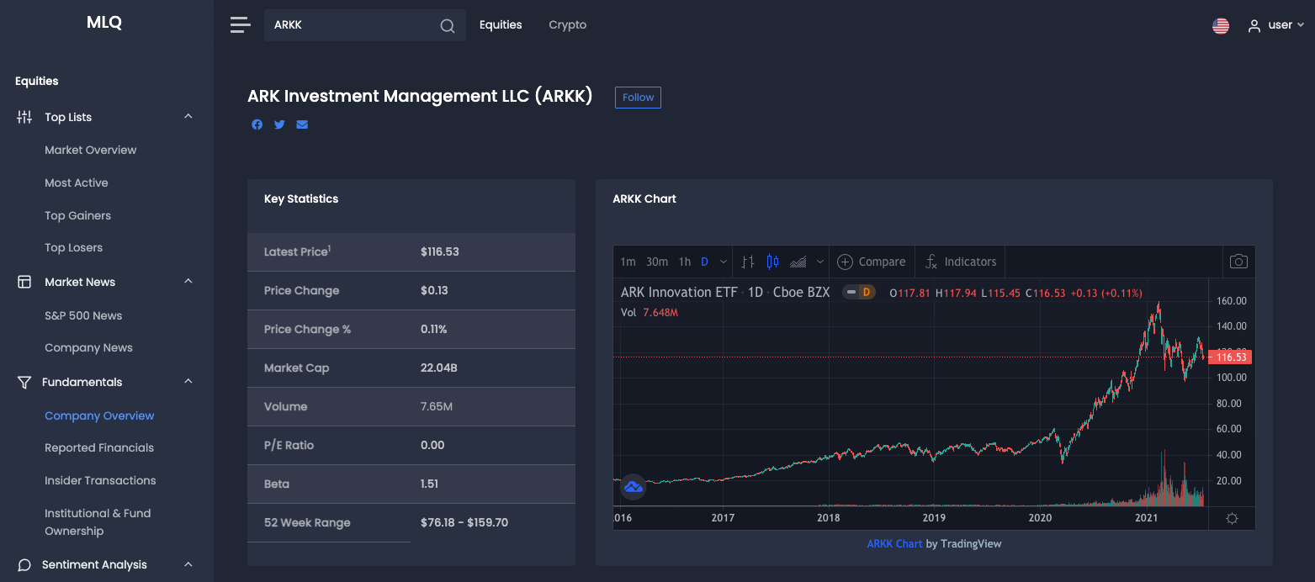Collapse the Top Lists section

click(188, 117)
